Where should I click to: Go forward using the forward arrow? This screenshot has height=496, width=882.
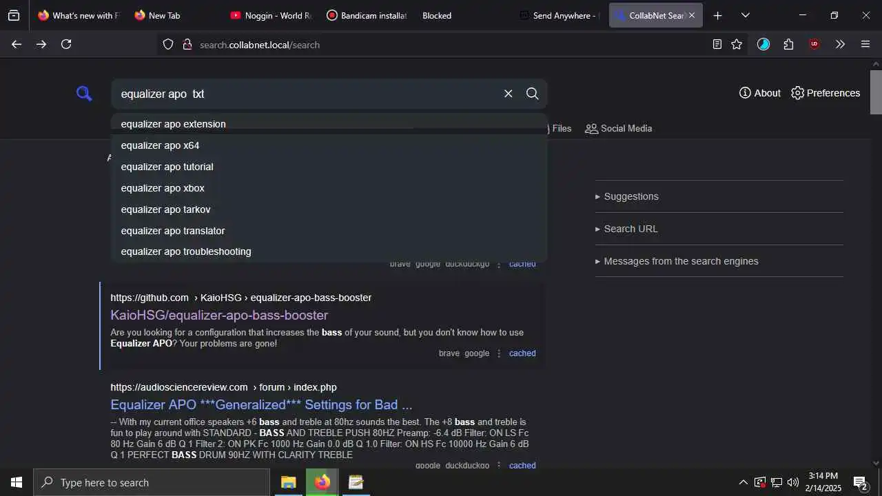pos(41,44)
